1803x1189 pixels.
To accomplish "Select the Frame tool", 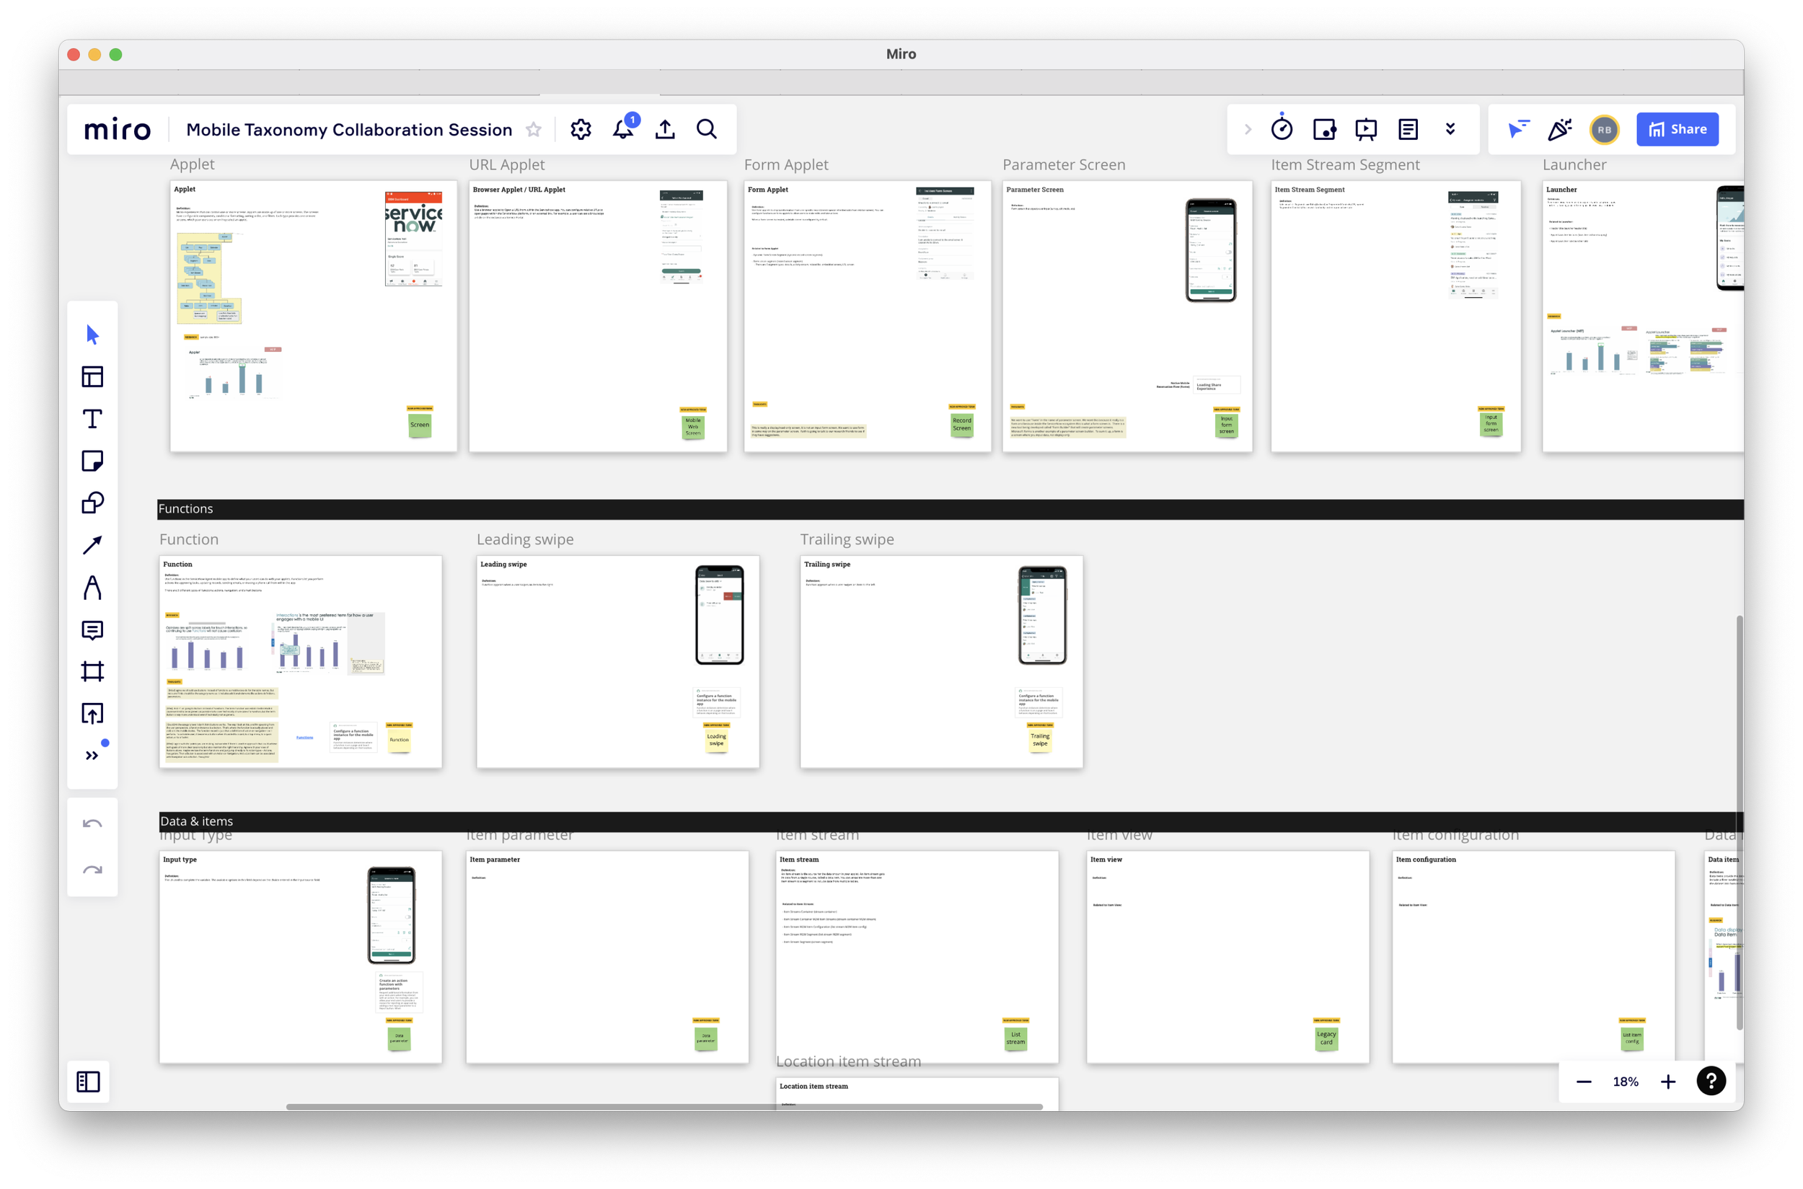I will coord(92,672).
